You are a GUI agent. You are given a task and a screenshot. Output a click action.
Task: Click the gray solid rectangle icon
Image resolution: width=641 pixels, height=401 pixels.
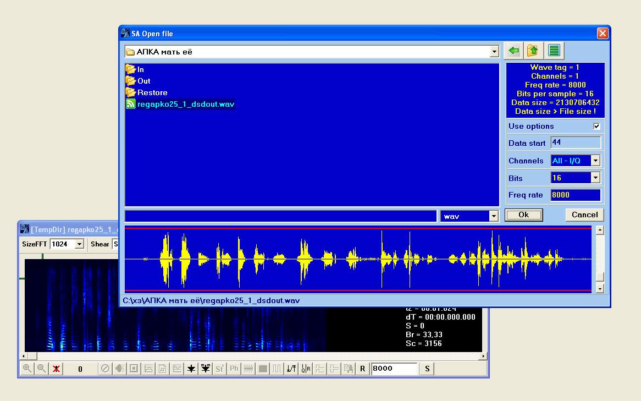pyautogui.click(x=263, y=368)
